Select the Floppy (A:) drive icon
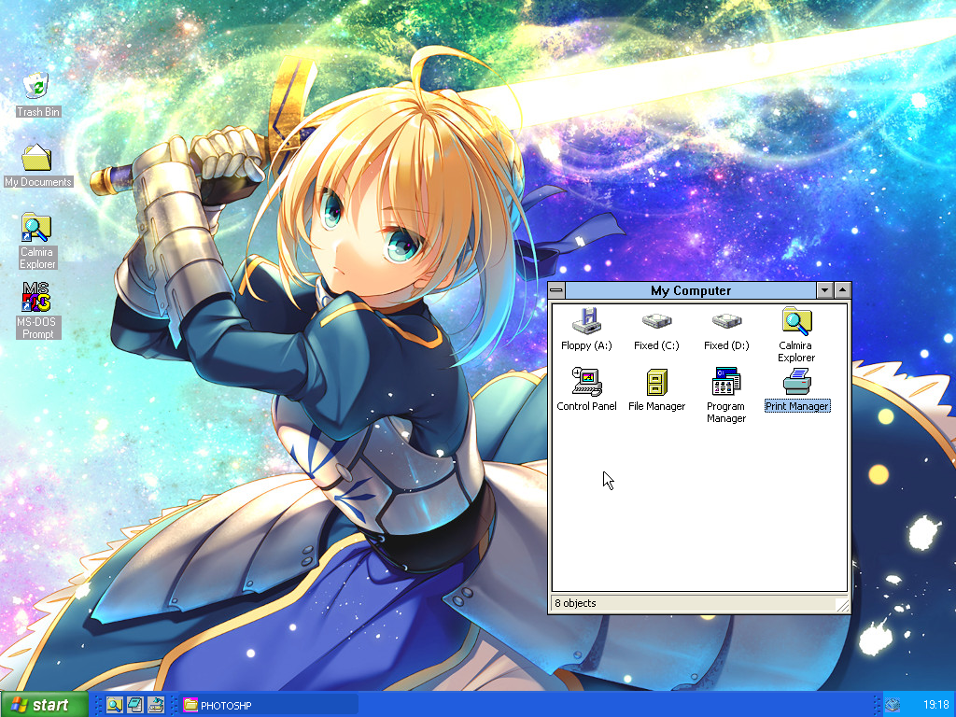This screenshot has height=717, width=956. click(586, 322)
